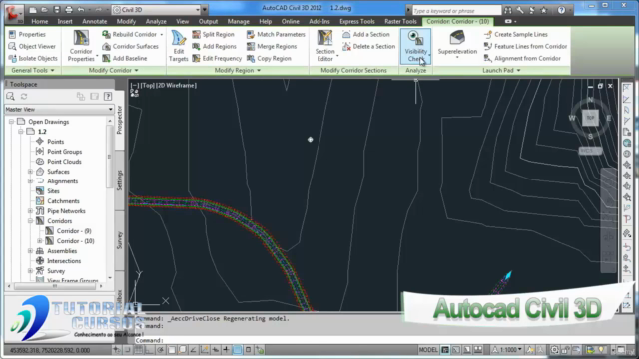Open corridor Properties in General Tools

pyautogui.click(x=27, y=34)
